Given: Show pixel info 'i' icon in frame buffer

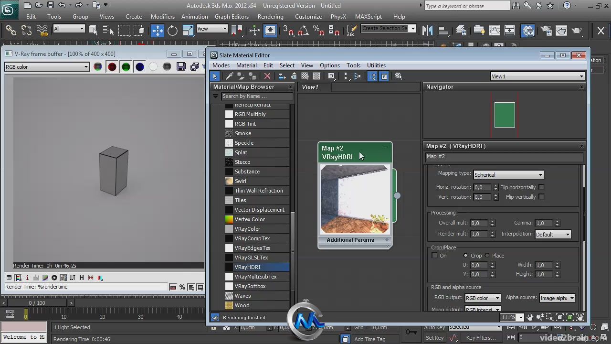Looking at the screenshot, I should point(27,278).
